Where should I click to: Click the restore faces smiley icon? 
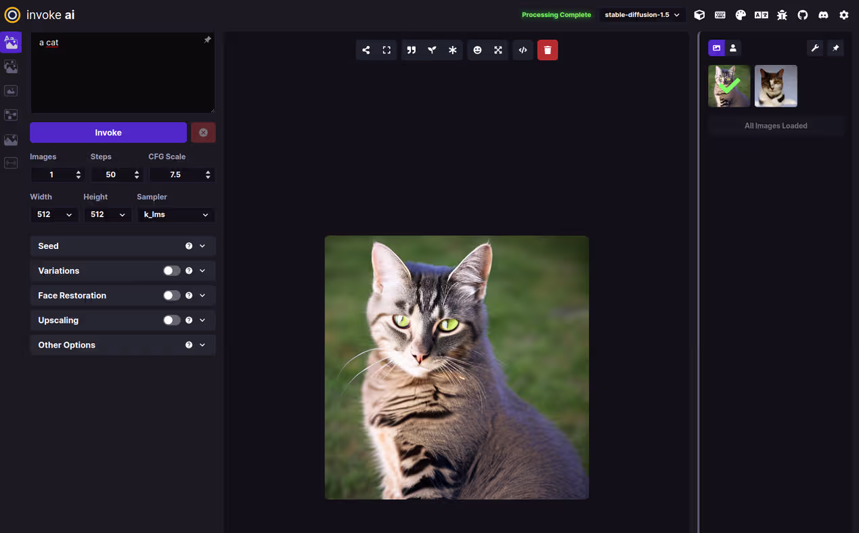(477, 50)
